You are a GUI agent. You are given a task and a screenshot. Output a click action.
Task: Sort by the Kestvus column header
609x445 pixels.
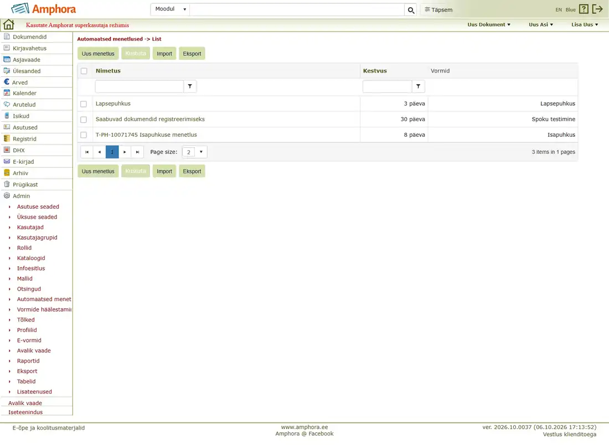[x=375, y=71]
